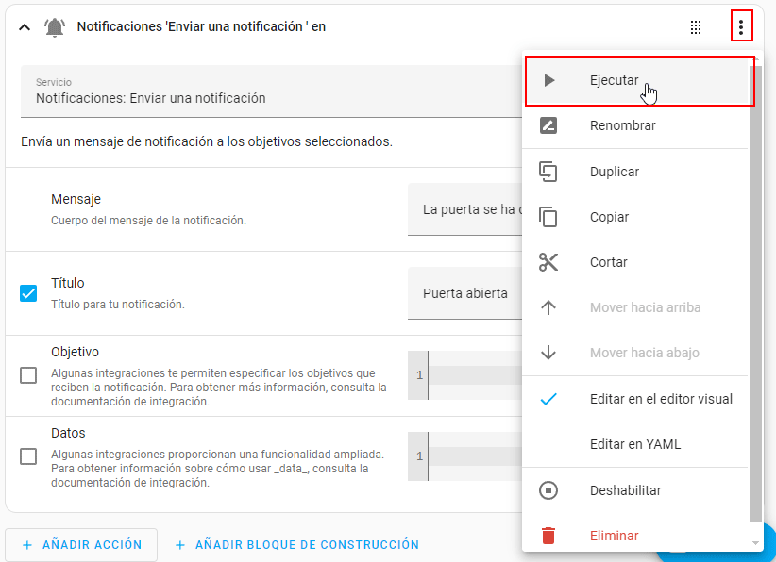
Task: Enable the Objetivo checkbox
Action: click(28, 375)
